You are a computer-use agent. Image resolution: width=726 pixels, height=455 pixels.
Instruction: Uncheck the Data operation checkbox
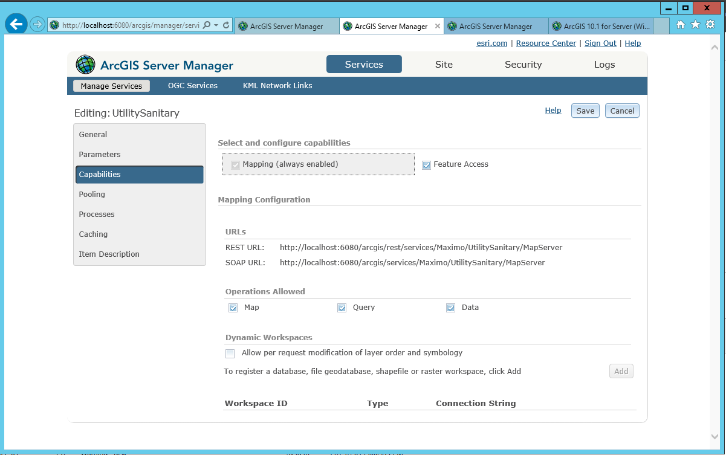tap(450, 308)
